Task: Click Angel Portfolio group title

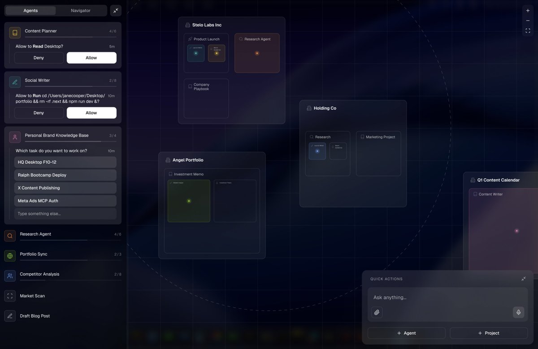Action: (188, 160)
